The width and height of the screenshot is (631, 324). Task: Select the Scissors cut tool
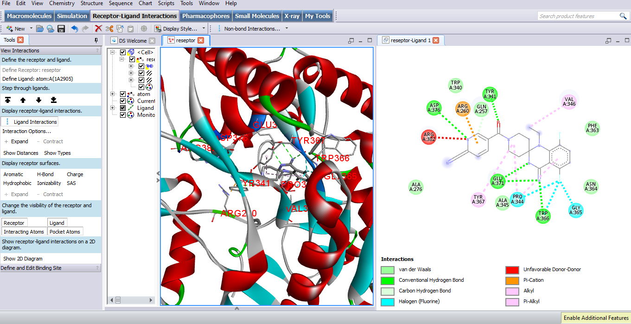pos(109,28)
